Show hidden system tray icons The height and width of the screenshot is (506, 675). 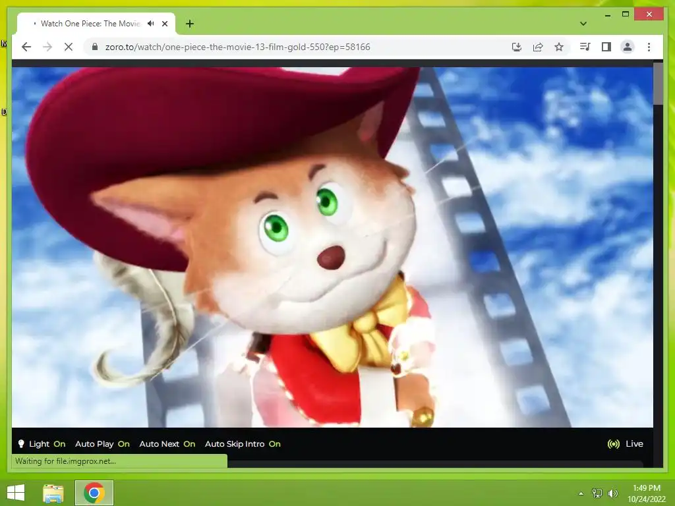(581, 493)
